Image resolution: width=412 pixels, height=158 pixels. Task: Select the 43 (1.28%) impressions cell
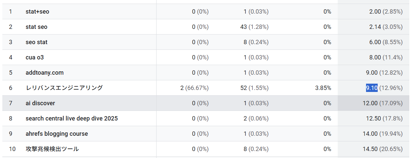point(254,27)
